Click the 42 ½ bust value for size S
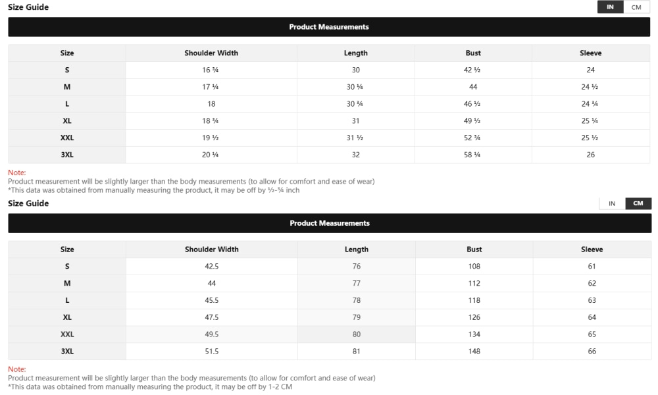This screenshot has height=395, width=658. click(473, 70)
